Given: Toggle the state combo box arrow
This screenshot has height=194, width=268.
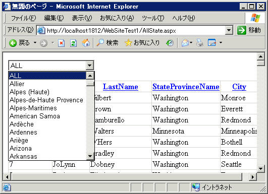Looking at the screenshot, I should coord(89,66).
